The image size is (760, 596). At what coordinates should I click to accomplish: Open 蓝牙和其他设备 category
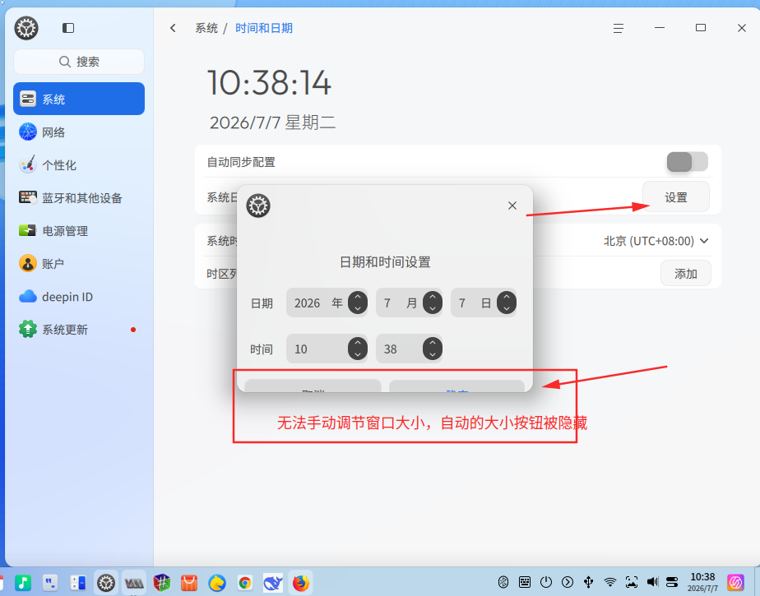click(x=79, y=197)
